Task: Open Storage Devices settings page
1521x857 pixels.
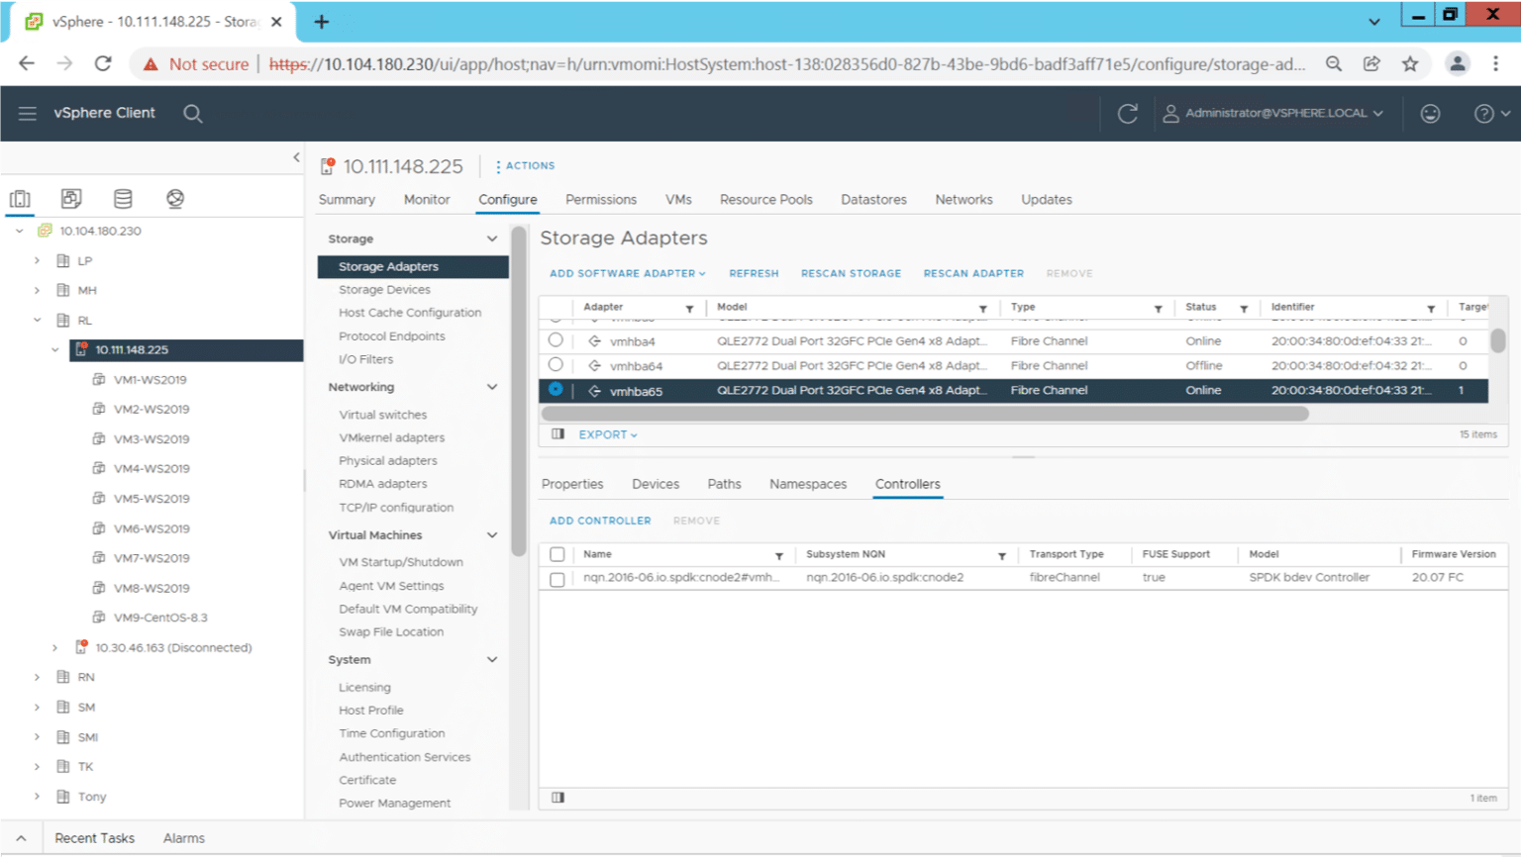Action: tap(384, 290)
